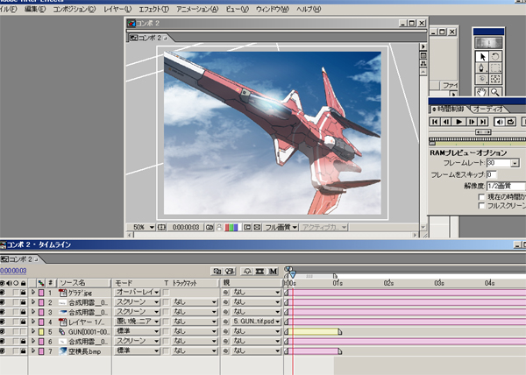Click the RGB channel display icon
The height and width of the screenshot is (375, 526).
tap(231, 228)
